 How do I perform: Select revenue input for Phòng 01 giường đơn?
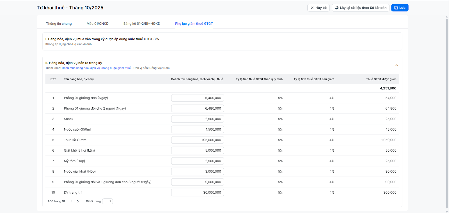coord(197,98)
